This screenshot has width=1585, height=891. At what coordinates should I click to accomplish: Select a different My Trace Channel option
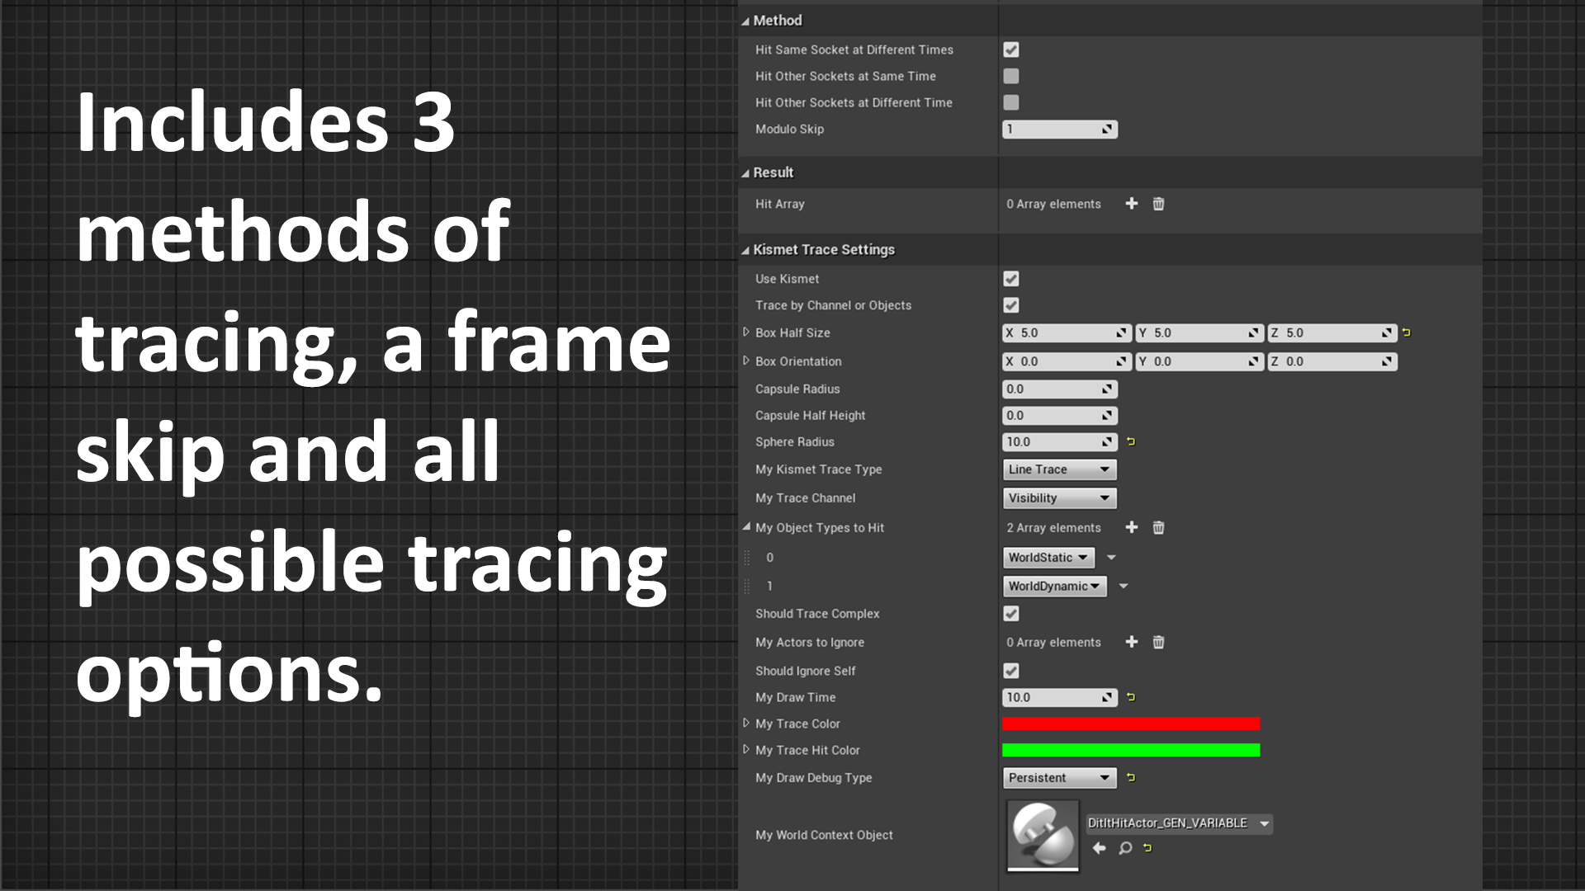(x=1057, y=497)
